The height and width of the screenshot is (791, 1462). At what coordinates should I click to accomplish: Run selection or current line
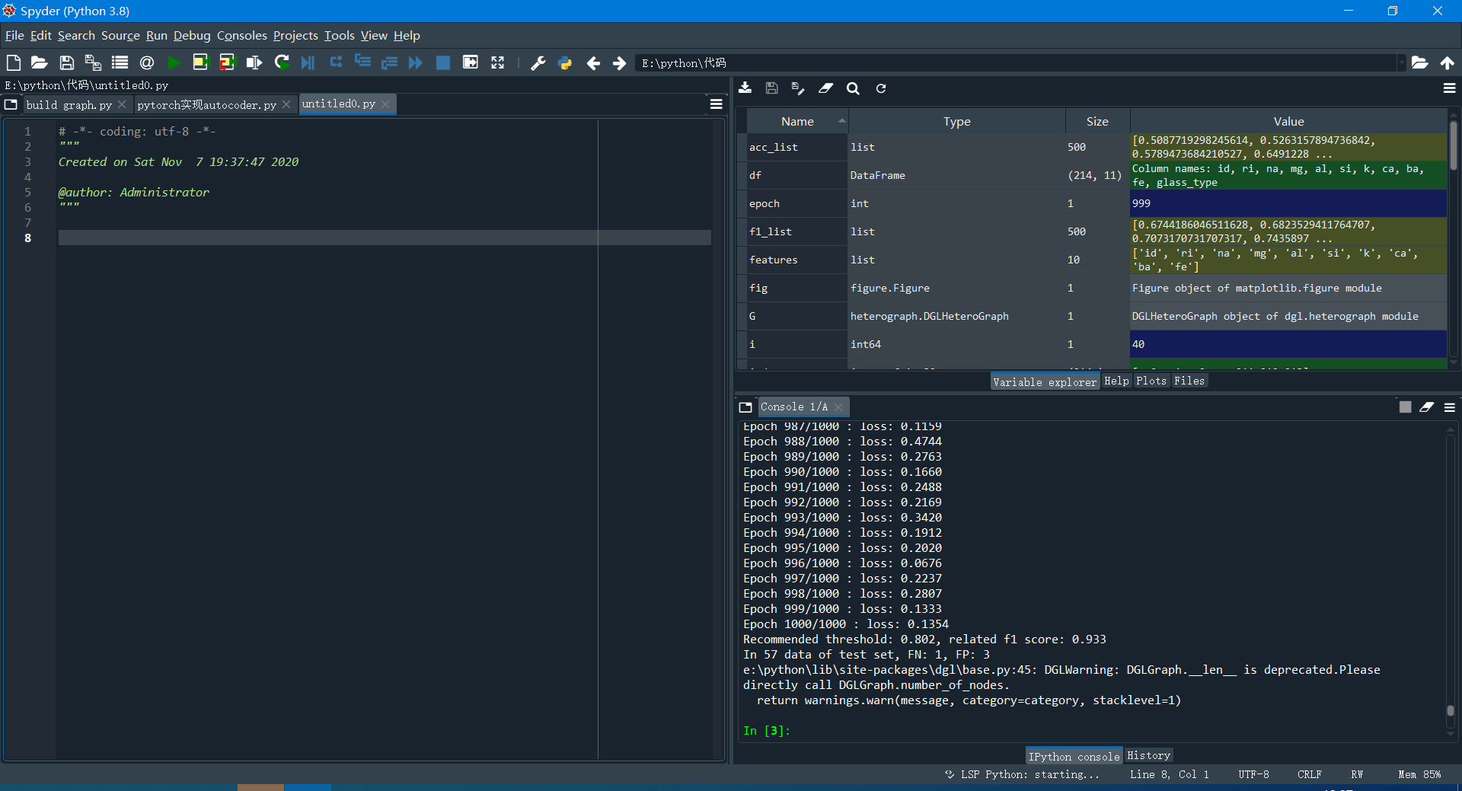(254, 62)
